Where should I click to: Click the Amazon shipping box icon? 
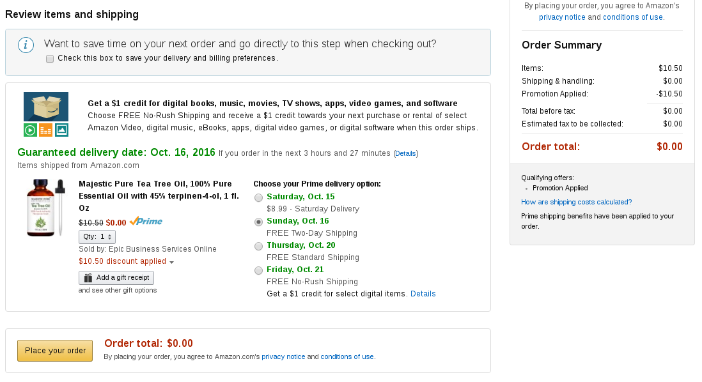click(x=46, y=107)
